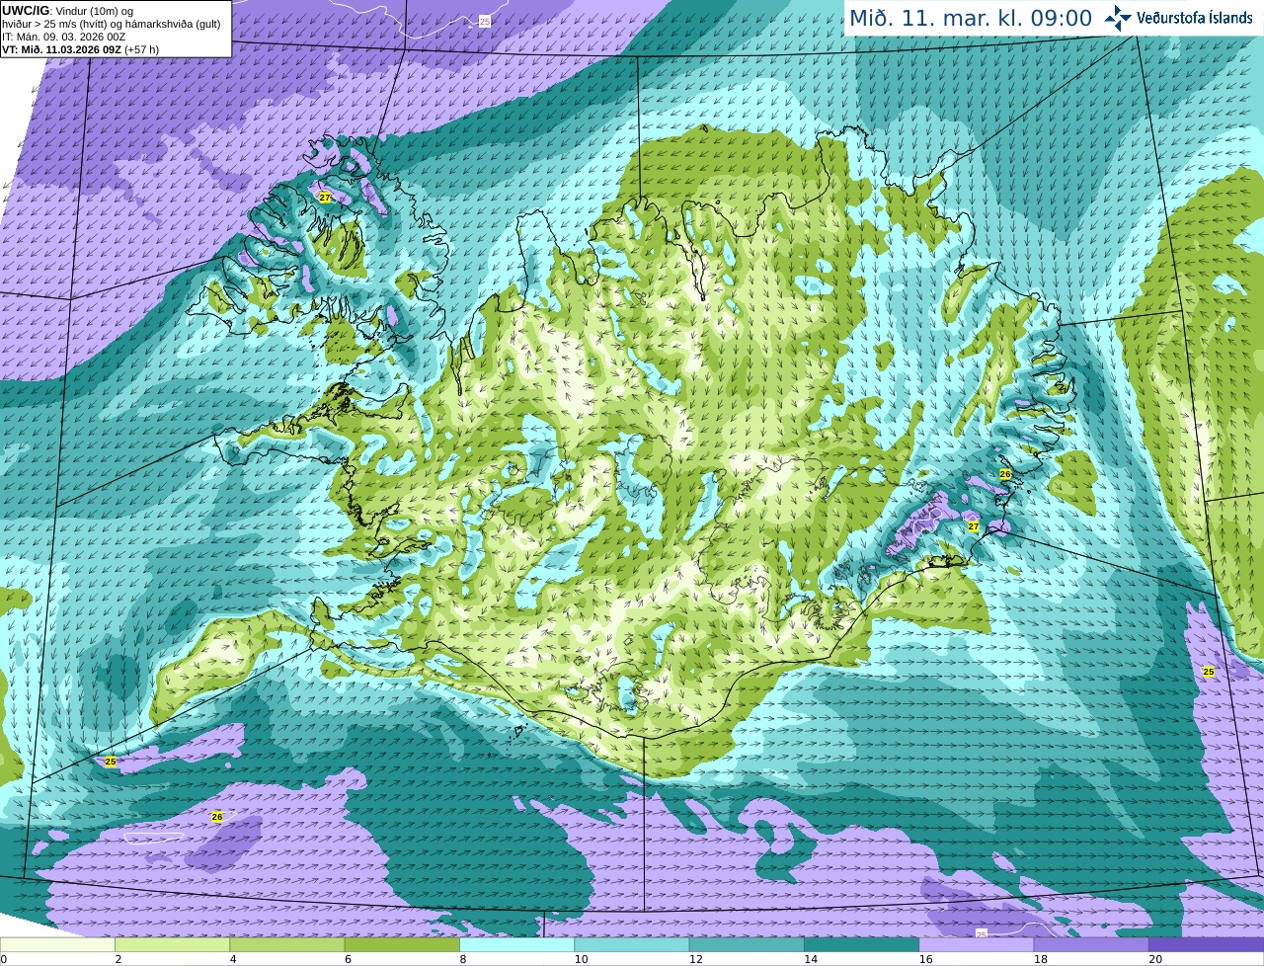This screenshot has height=966, width=1264.
Task: Click the legend scale value 4
Action: pos(233,959)
